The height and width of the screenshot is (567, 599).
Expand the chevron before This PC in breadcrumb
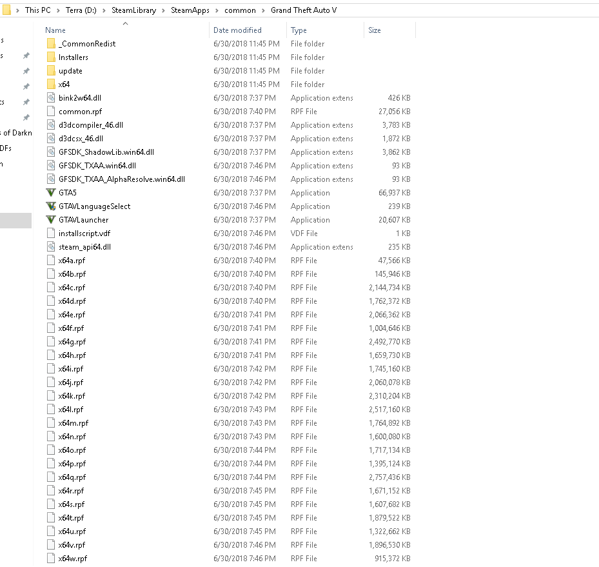17,11
